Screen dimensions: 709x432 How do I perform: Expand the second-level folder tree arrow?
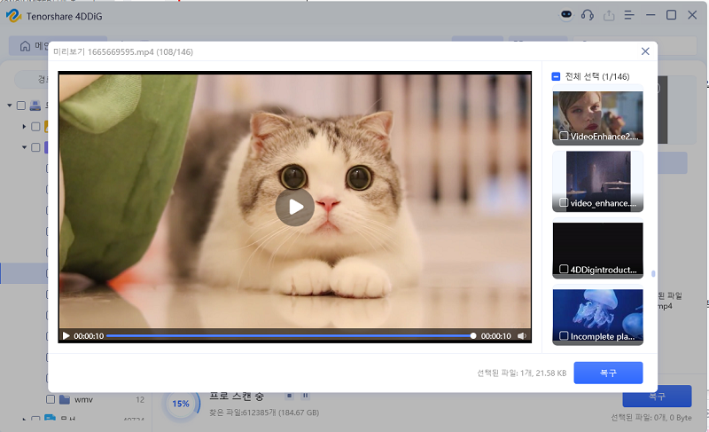(25, 127)
